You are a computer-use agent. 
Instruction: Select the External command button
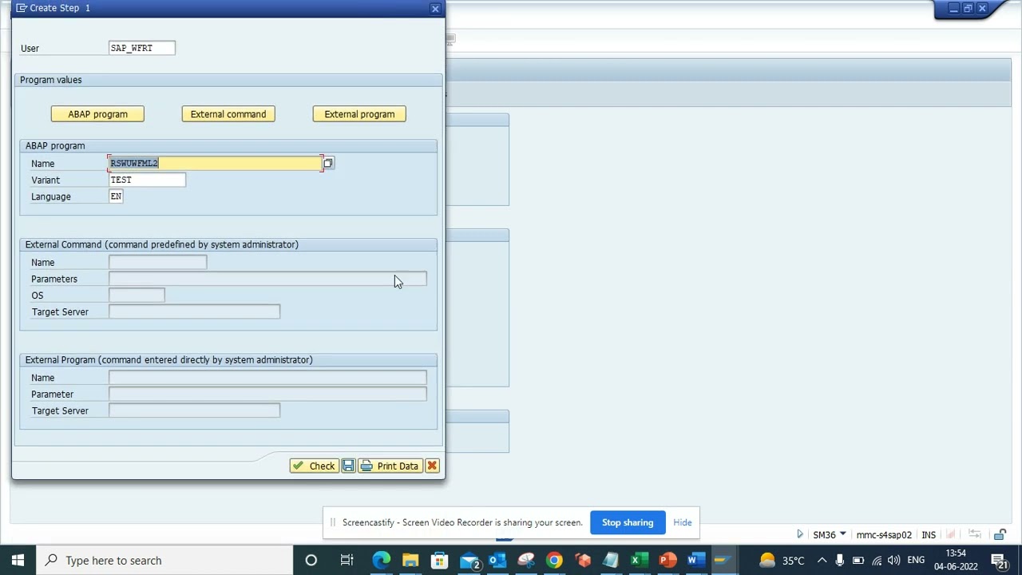tap(228, 114)
